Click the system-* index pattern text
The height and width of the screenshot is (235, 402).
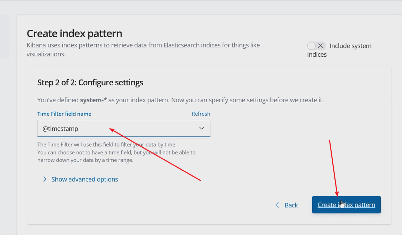click(x=93, y=100)
